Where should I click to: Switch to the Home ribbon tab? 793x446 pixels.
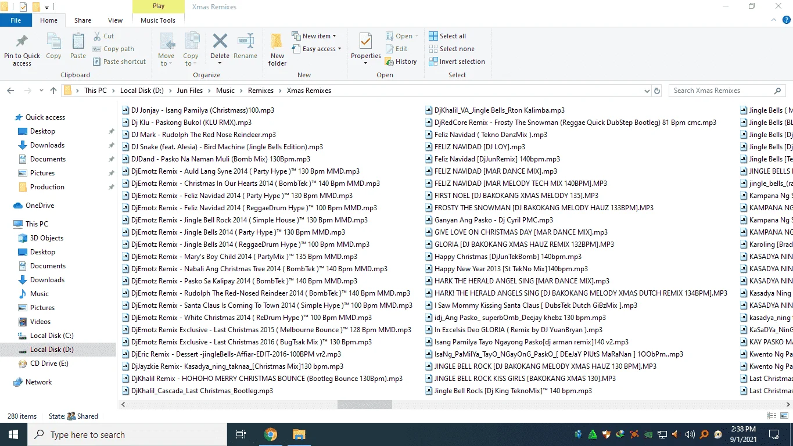click(49, 20)
